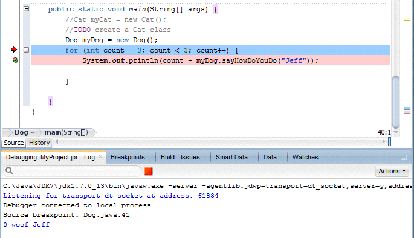Click 'Debugger connected to local process.' log line
Image resolution: width=414 pixels, height=238 pixels.
click(x=79, y=205)
